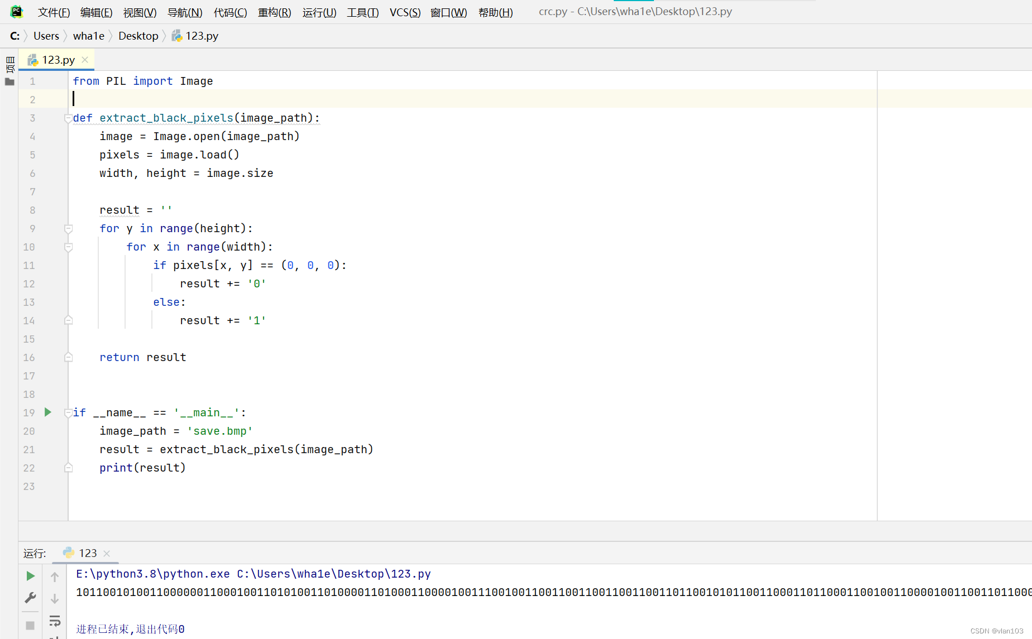Close the 123.py editor tab
The height and width of the screenshot is (639, 1032).
pyautogui.click(x=85, y=60)
